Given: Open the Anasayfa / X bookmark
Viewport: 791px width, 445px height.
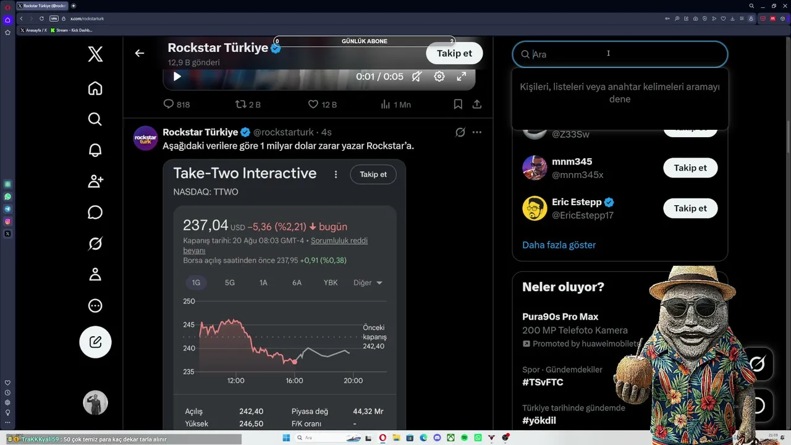Looking at the screenshot, I should [x=33, y=30].
